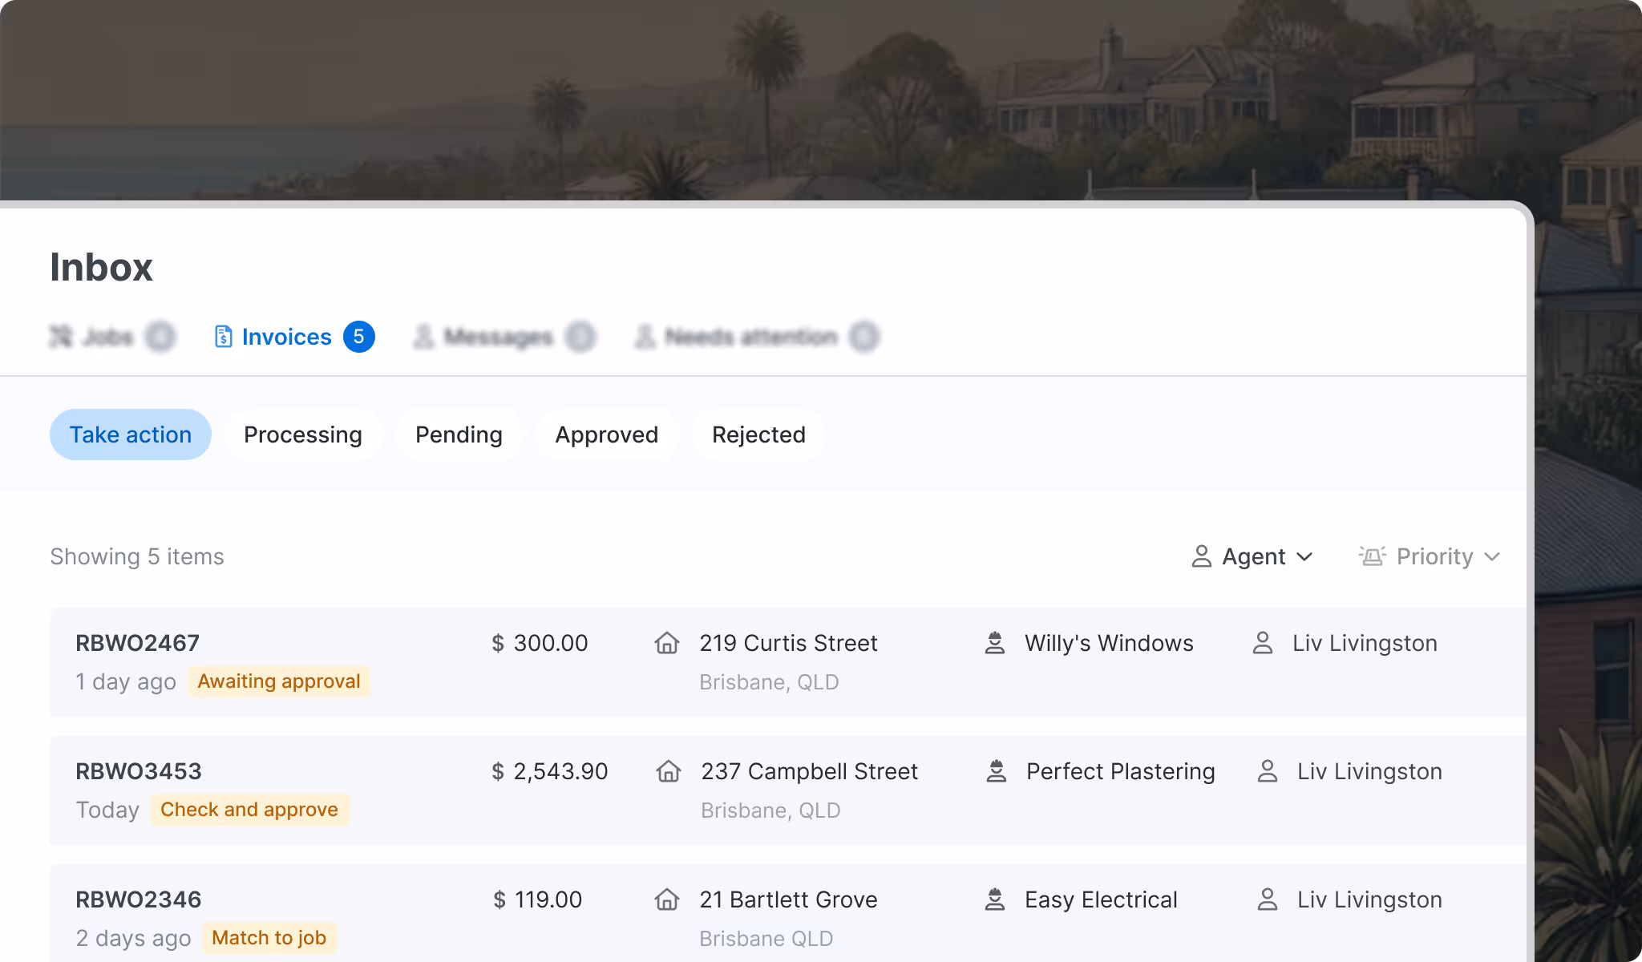
Task: Click the person icon beside Liv Livingston in RBWO2467
Action: (1263, 643)
